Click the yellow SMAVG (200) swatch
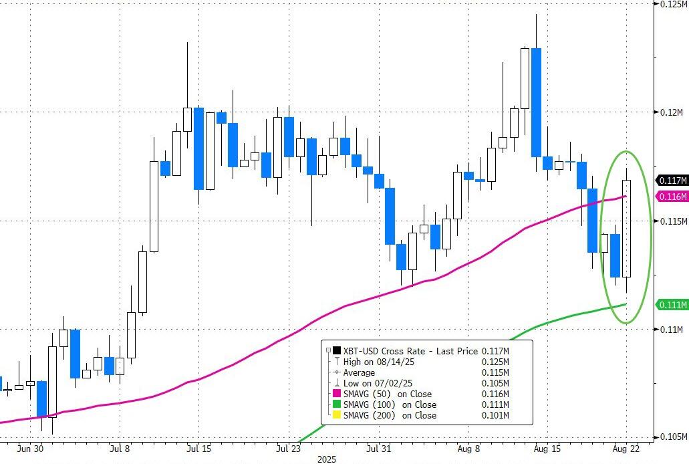Screen dimensions: 689x464 point(336,415)
